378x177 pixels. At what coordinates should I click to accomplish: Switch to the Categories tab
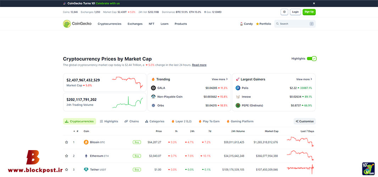[155, 121]
